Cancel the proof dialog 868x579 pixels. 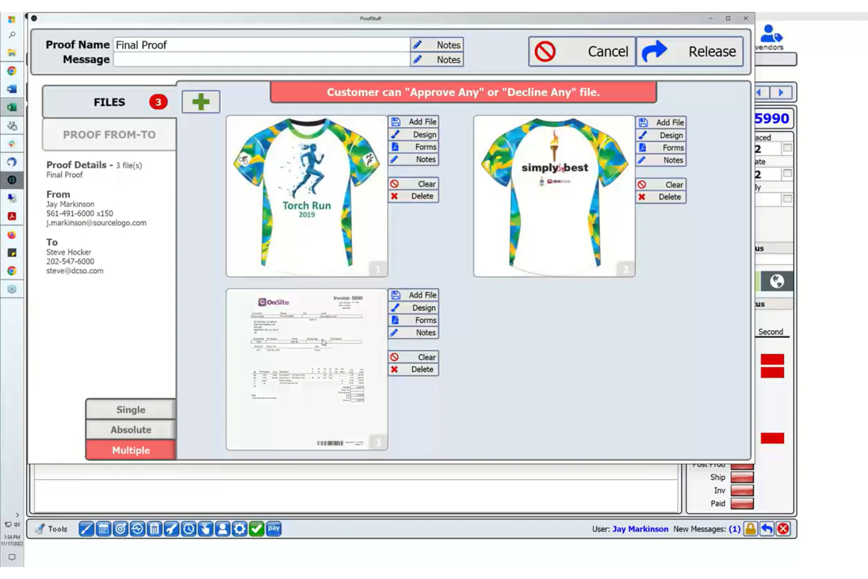[581, 51]
